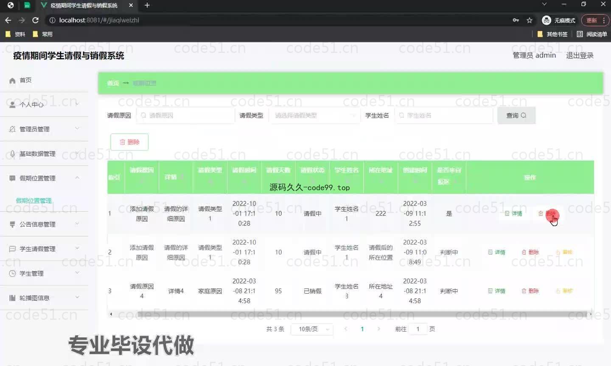Click the 查询 search button

click(x=516, y=115)
